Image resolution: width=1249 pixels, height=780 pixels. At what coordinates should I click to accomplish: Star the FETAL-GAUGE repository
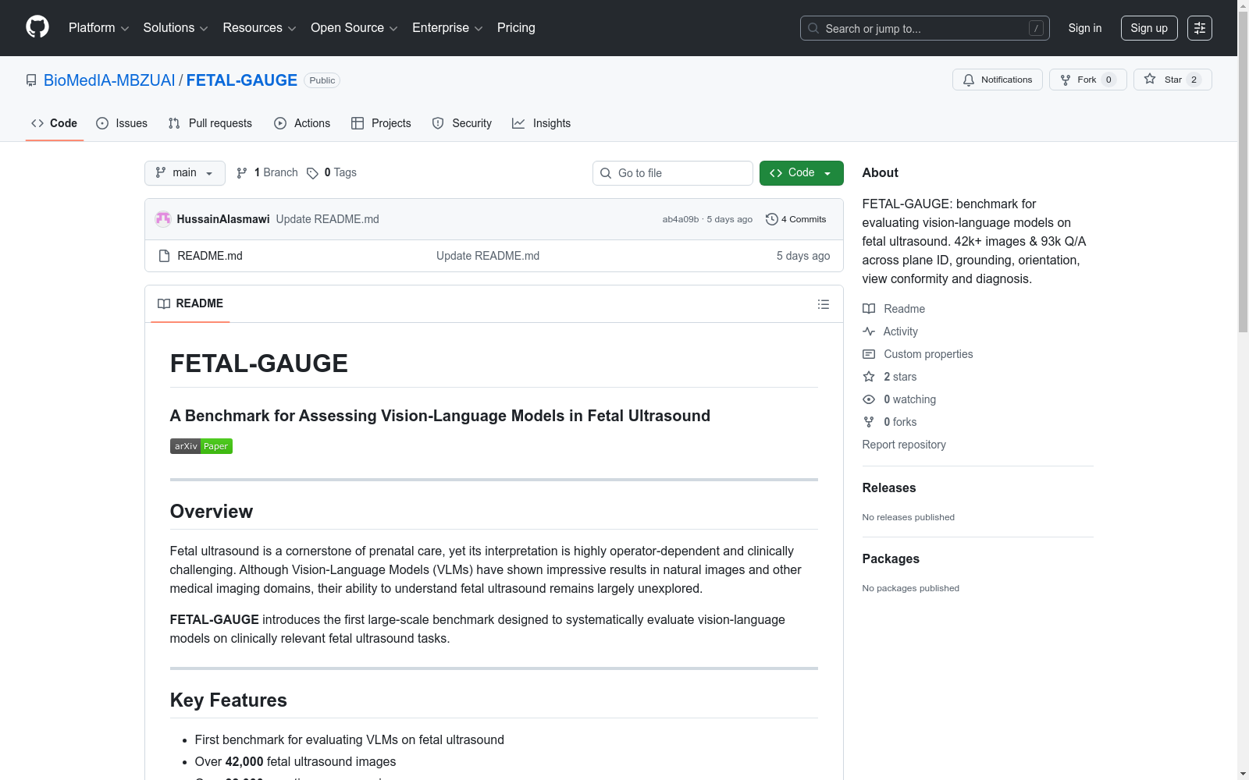[1172, 80]
